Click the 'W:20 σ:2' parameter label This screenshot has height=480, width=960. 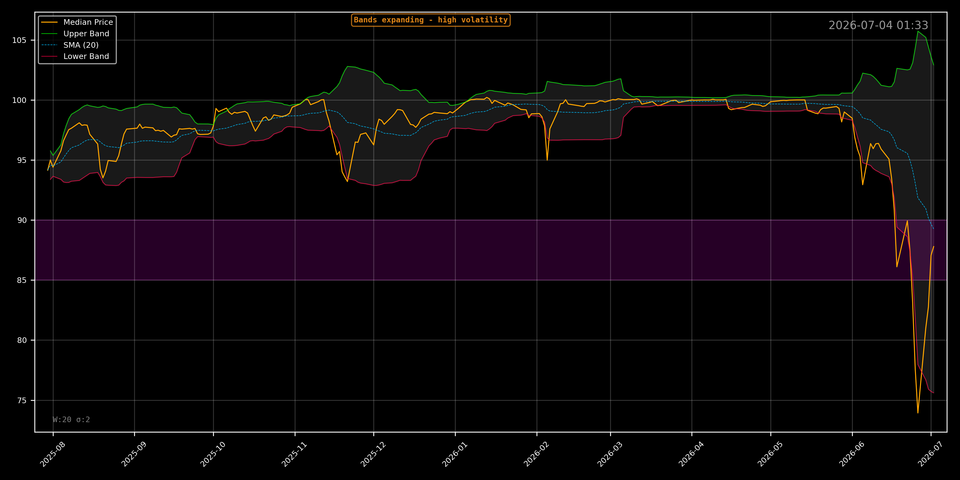tap(71, 420)
